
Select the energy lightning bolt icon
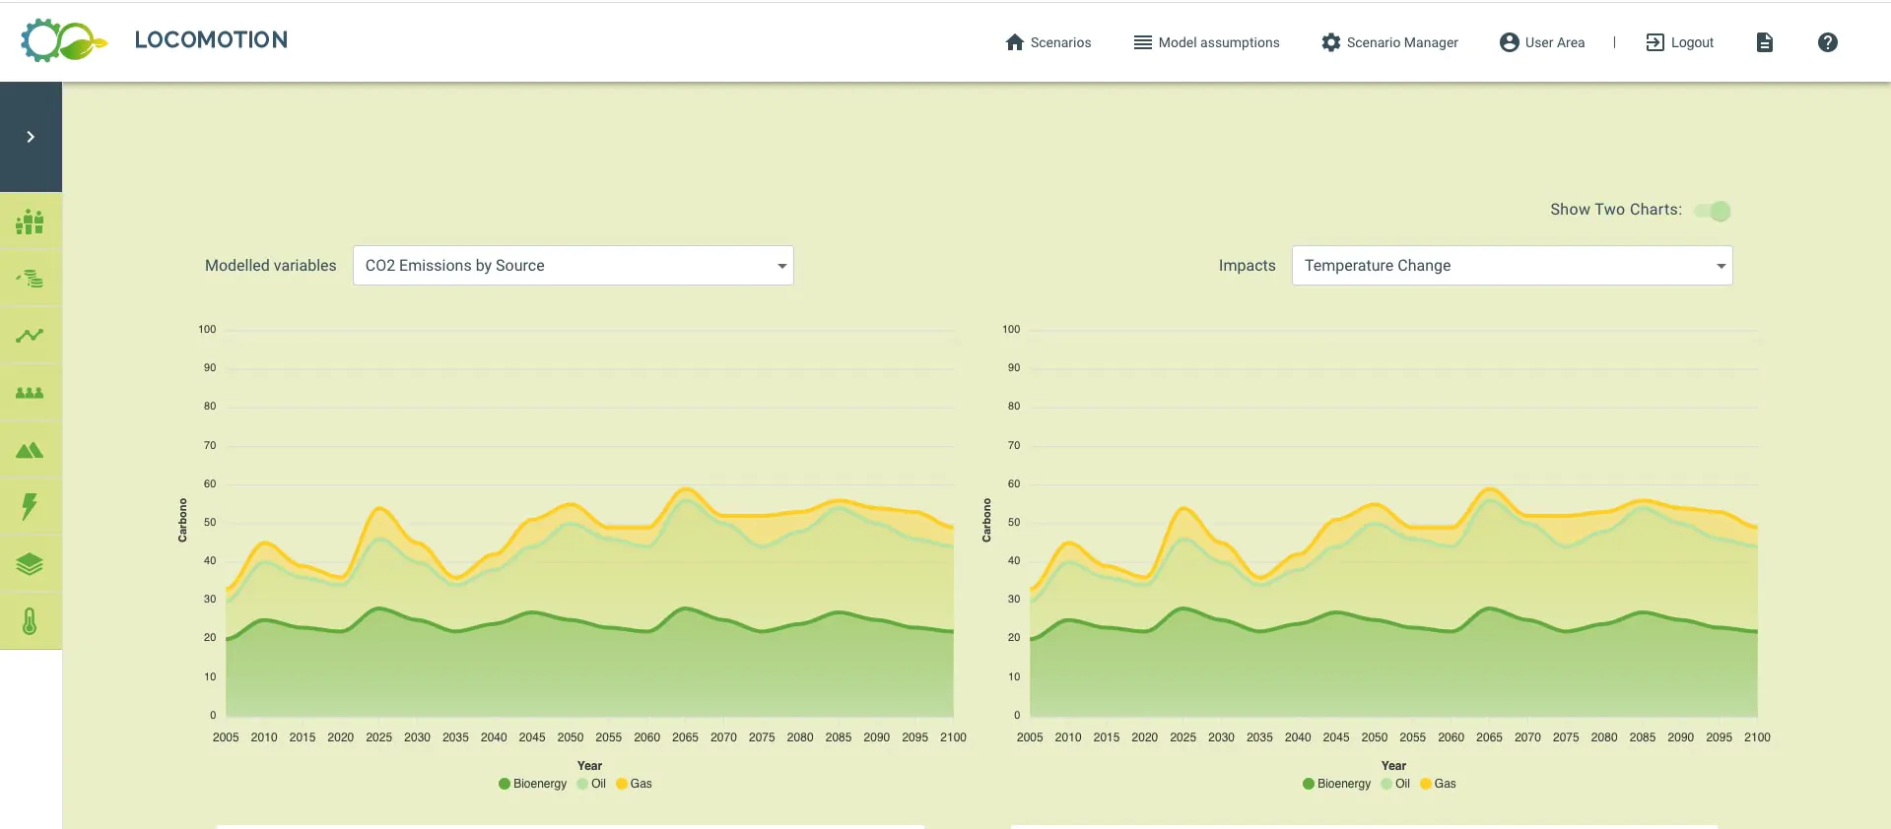tap(31, 506)
